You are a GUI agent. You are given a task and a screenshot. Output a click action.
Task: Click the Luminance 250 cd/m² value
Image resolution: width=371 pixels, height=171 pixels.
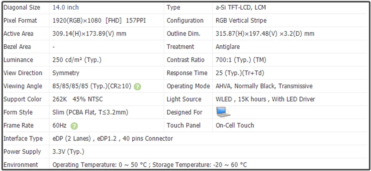coord(77,60)
